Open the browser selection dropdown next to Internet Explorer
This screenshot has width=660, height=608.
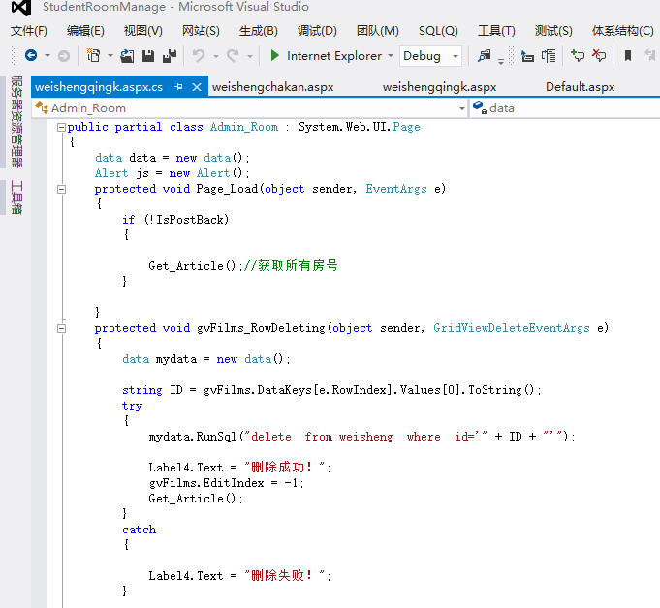coord(391,55)
